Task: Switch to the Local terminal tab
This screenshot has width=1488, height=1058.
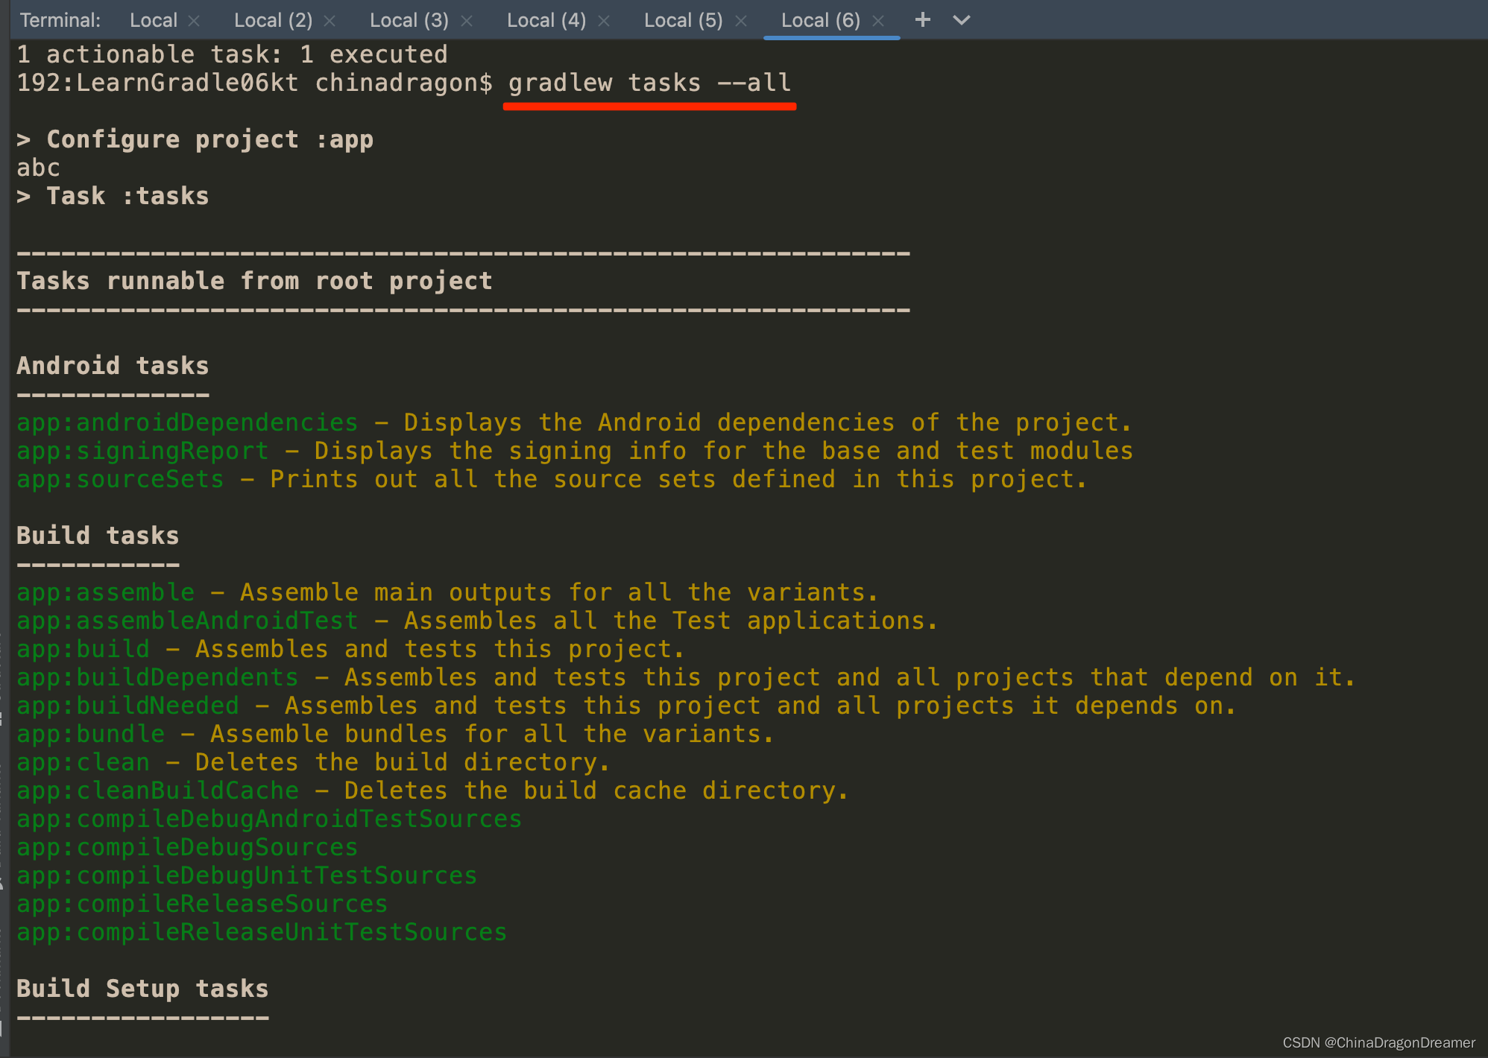Action: click(x=153, y=20)
